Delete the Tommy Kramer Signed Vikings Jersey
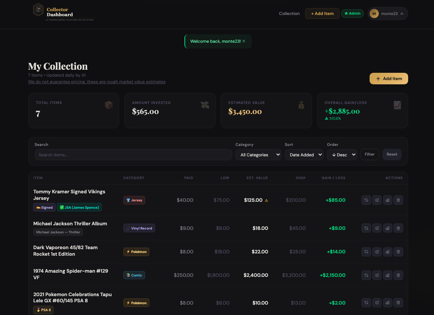 point(398,200)
